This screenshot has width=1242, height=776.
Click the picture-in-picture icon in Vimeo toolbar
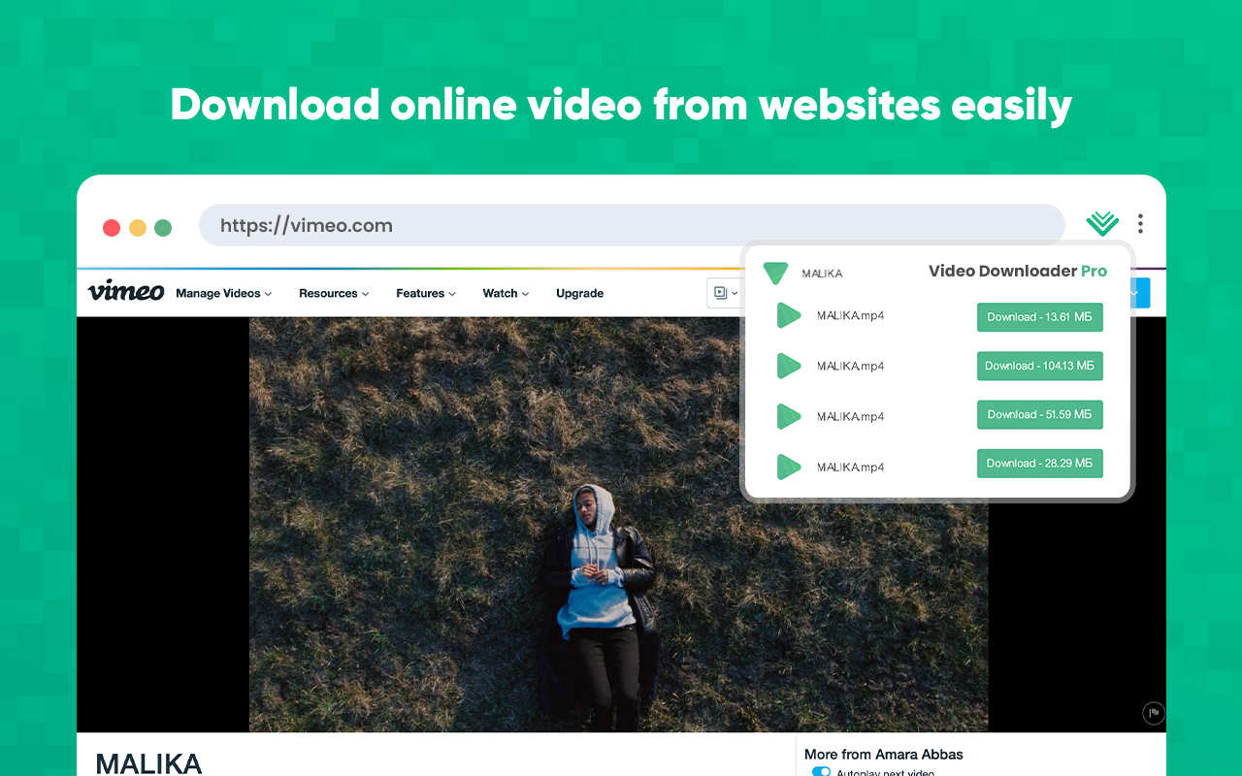pos(719,292)
